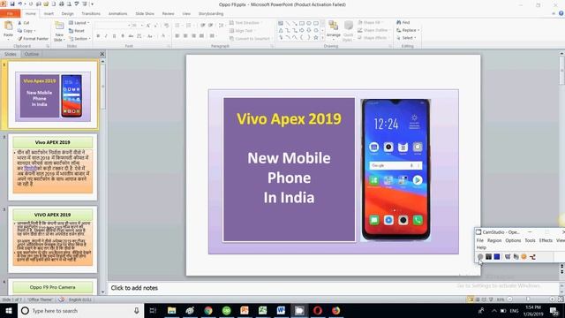This screenshot has width=565, height=318.
Task: Select slide 2 thumbnail Vivo APEX 2019
Action: tap(53, 167)
